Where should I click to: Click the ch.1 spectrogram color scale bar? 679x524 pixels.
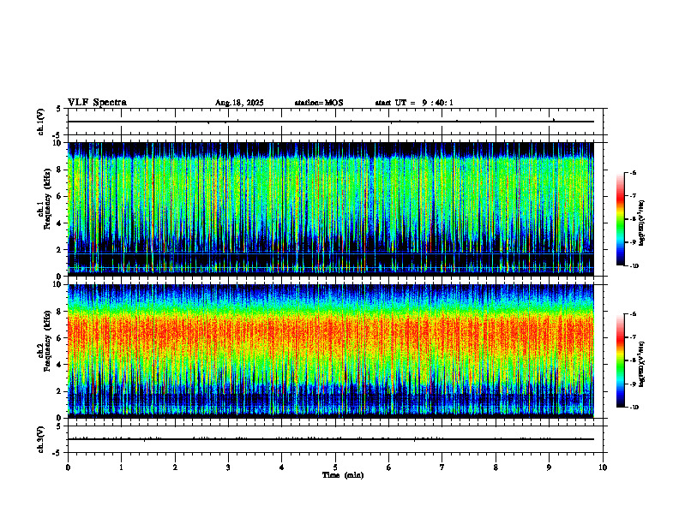click(620, 219)
